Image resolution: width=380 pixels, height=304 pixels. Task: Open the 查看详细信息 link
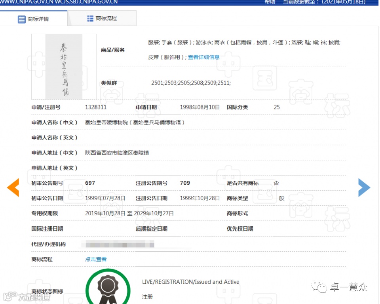pyautogui.click(x=204, y=57)
